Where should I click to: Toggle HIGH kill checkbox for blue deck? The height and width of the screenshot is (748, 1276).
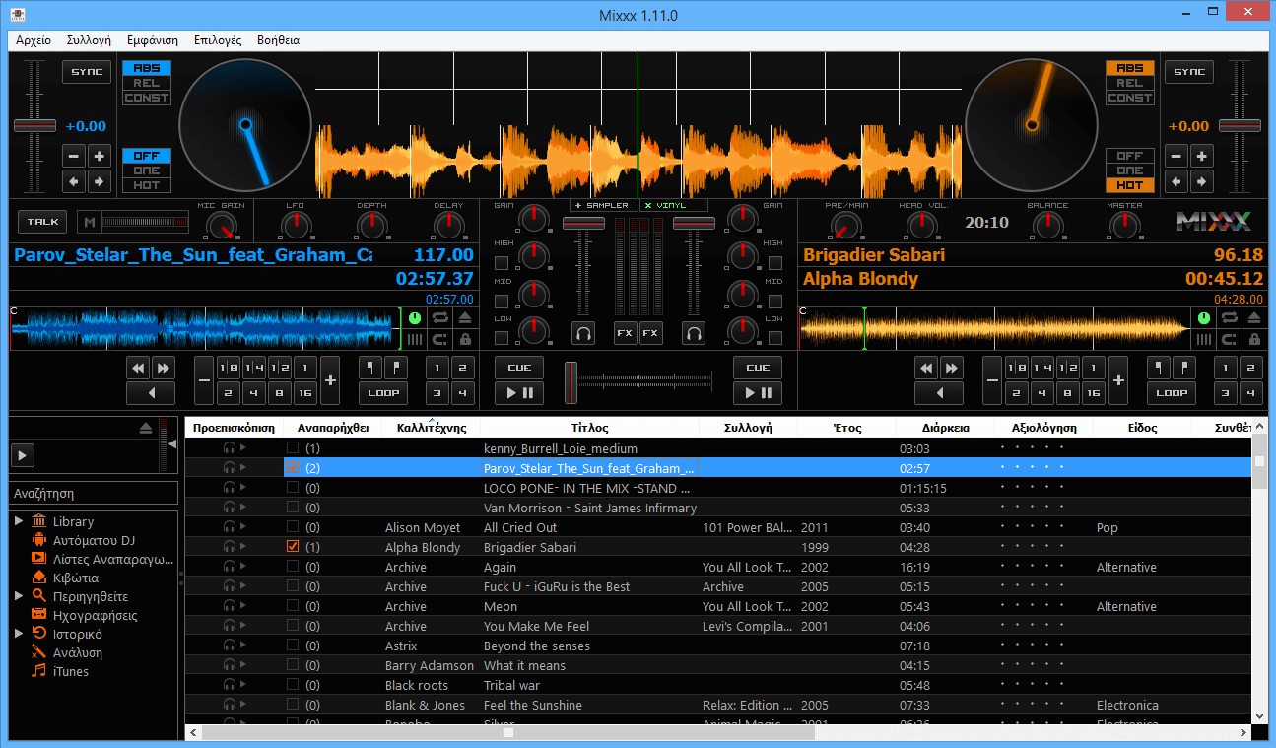pyautogui.click(x=502, y=263)
